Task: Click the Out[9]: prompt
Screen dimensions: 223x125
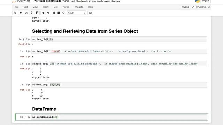Action: 25,90
